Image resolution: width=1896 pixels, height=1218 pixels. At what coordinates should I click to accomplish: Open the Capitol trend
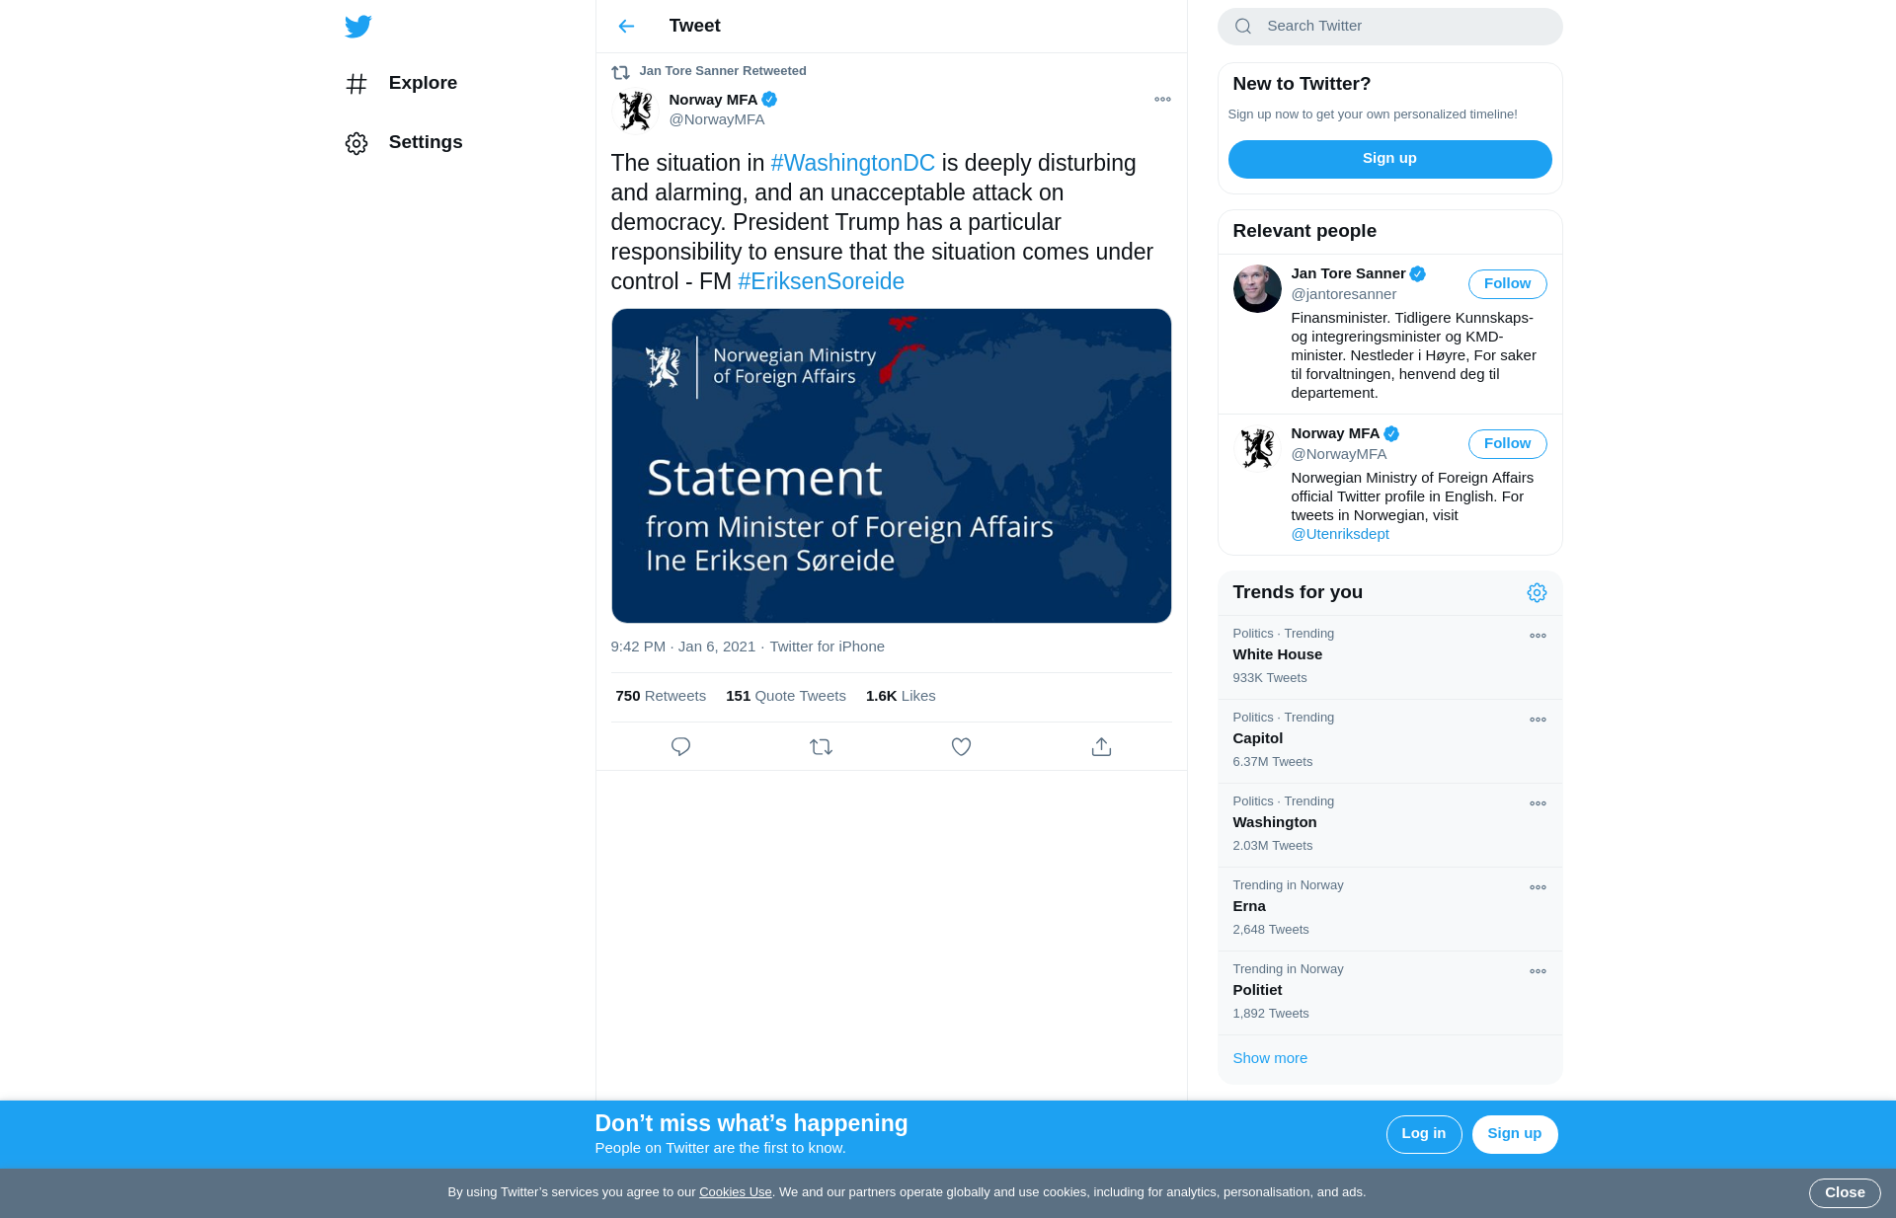(1389, 741)
